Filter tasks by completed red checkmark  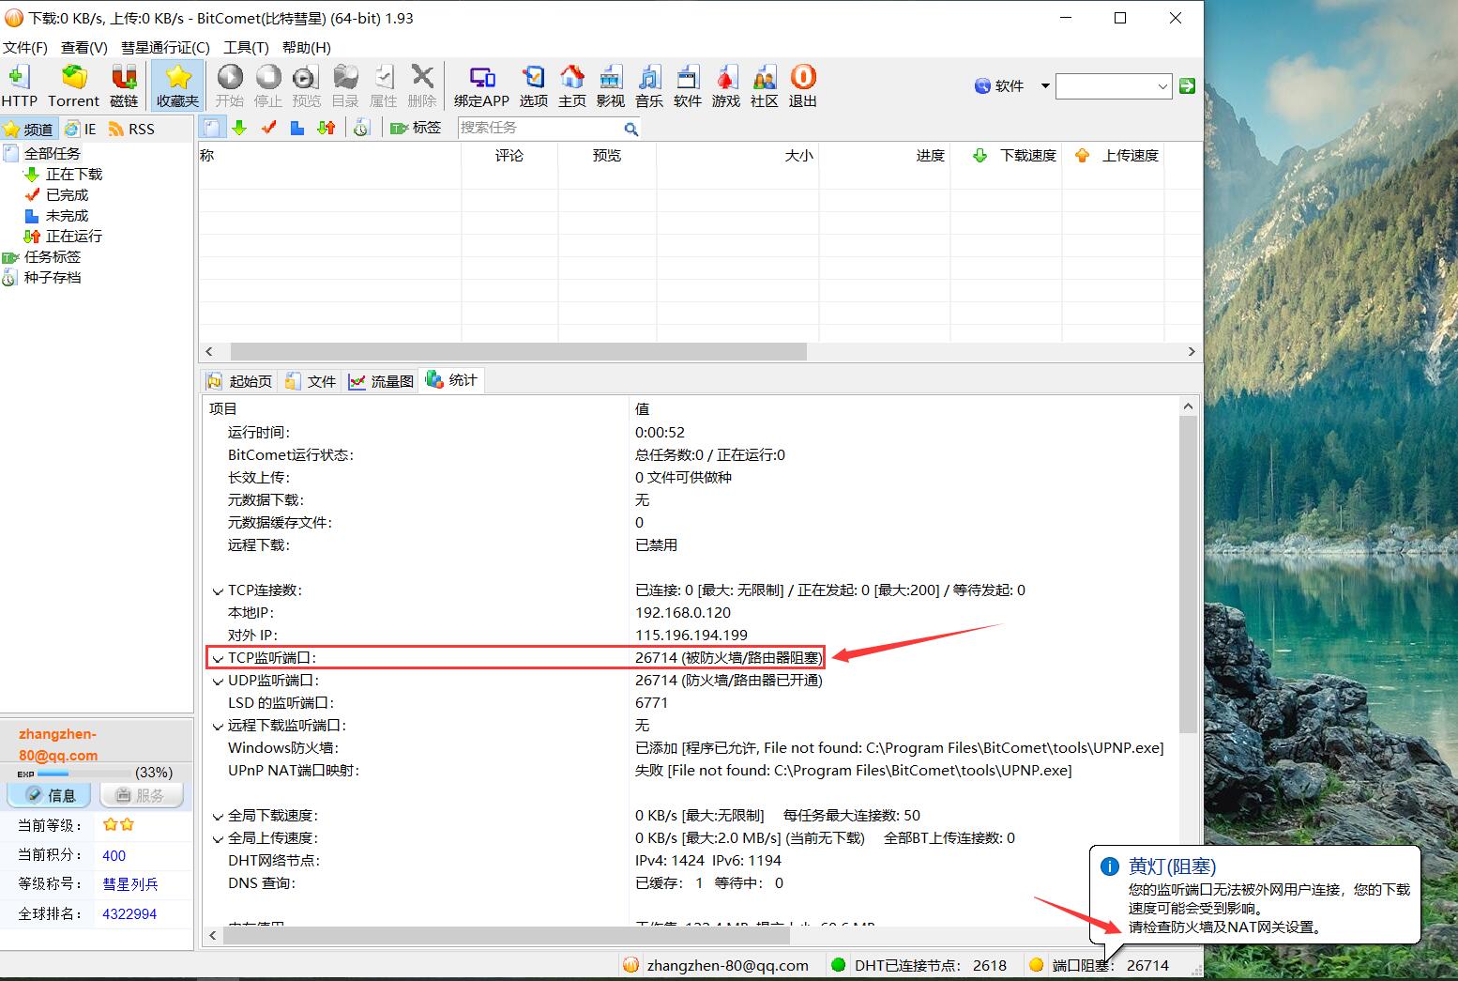(x=268, y=128)
